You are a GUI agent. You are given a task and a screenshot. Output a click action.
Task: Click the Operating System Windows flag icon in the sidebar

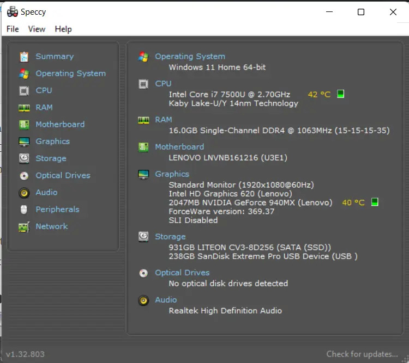point(24,73)
